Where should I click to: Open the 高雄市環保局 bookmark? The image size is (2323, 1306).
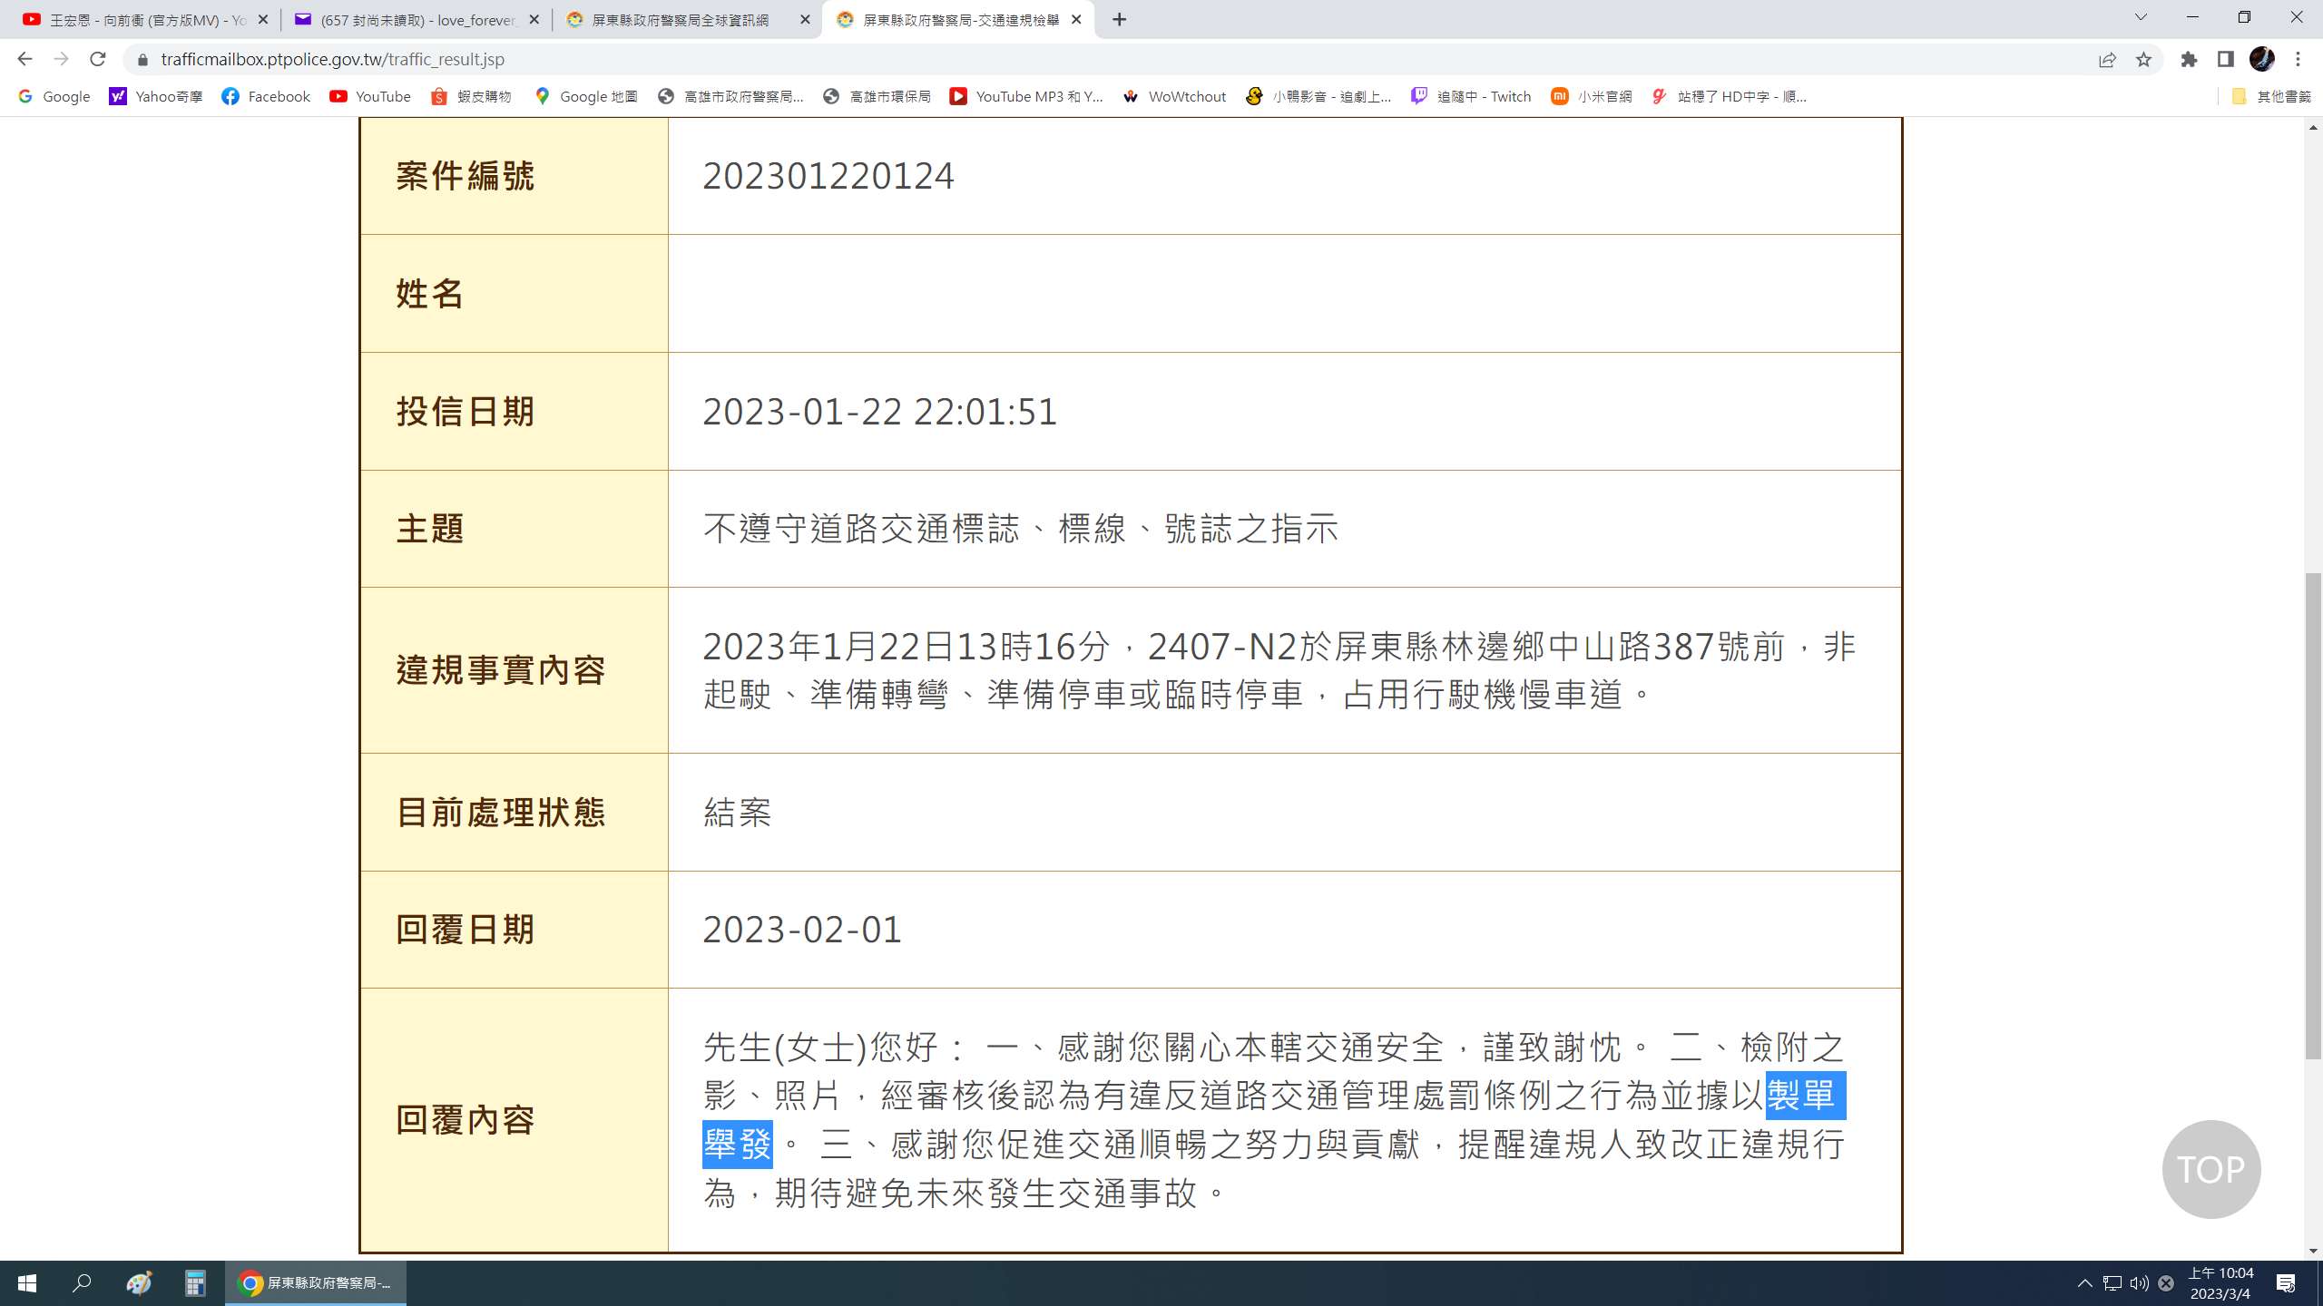tap(877, 96)
